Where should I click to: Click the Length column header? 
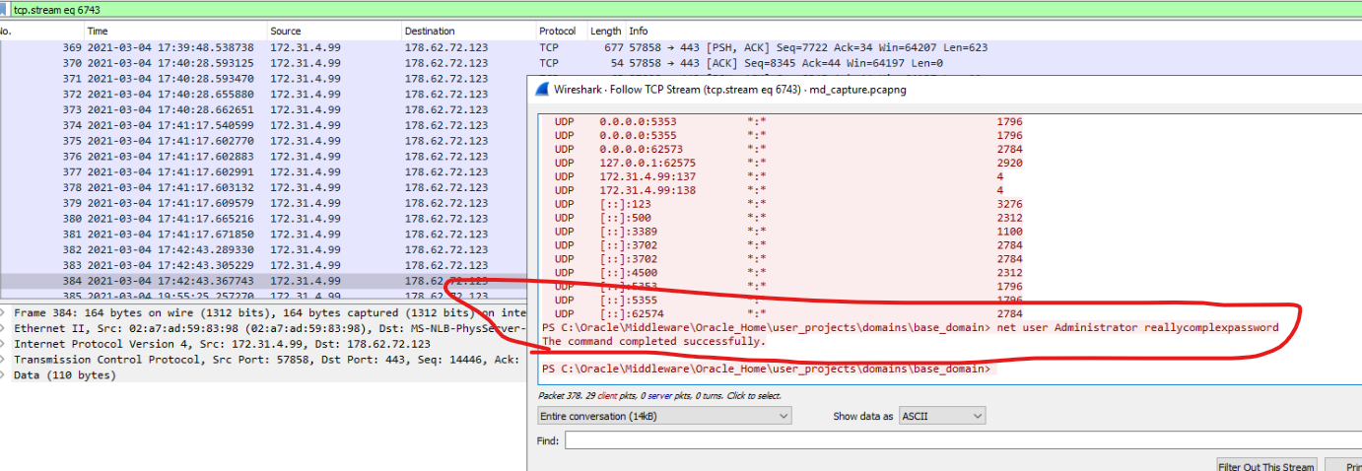(605, 32)
